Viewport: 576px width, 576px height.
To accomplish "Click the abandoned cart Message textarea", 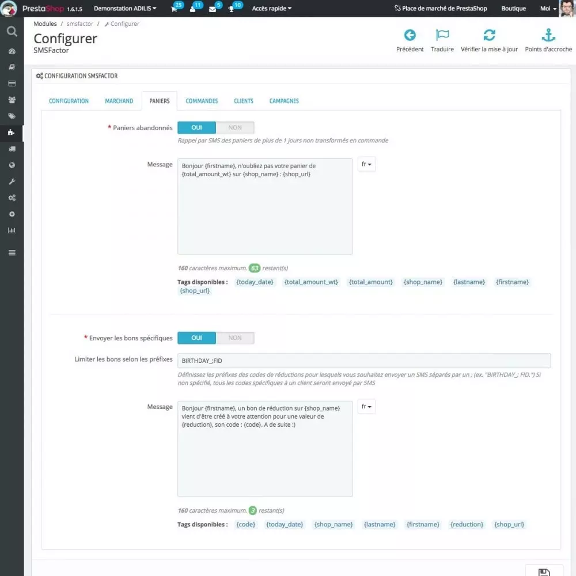I will coord(265,206).
